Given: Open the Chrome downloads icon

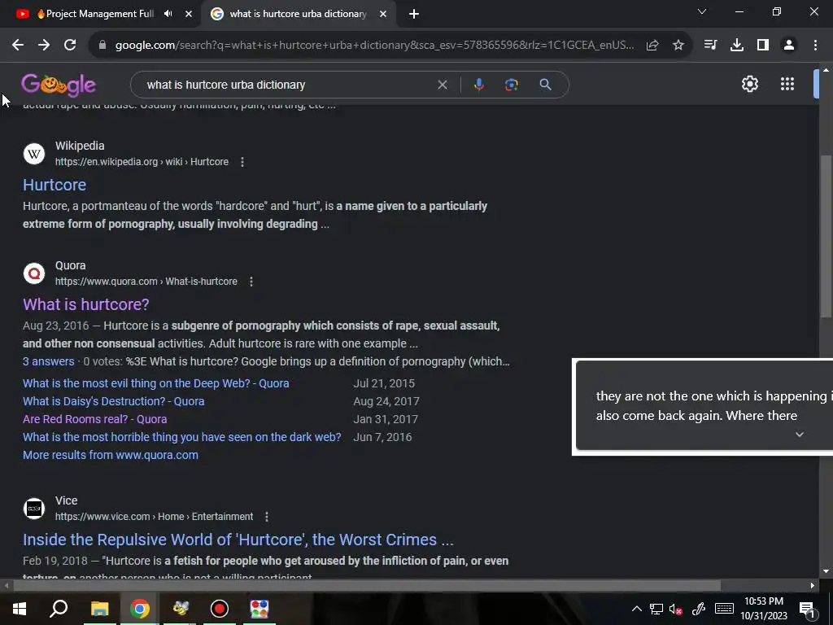Looking at the screenshot, I should coord(737,46).
